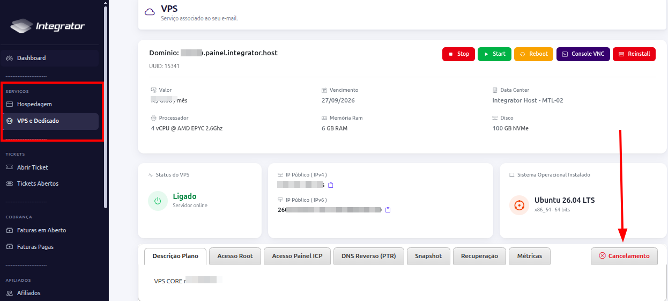The width and height of the screenshot is (668, 301).
Task: Click the date 27/09/2026
Action: [338, 100]
